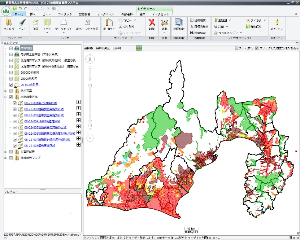This screenshot has height=240, width=300.
Task: Uncheck 08-22-002地籍調査実施済区域 checkbox
Action: (14, 109)
